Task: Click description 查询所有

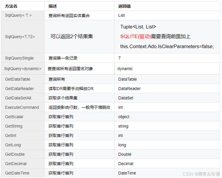Action: (x=57, y=79)
